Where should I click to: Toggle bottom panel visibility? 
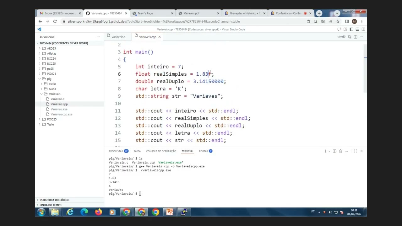[357, 29]
